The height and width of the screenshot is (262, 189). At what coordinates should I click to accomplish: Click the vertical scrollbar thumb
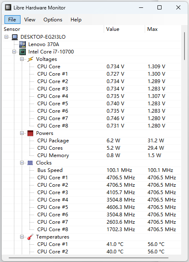(184, 46)
